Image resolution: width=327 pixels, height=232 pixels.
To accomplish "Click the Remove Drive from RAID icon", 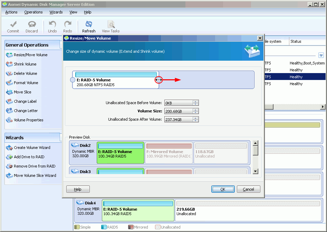I will (x=9, y=166).
